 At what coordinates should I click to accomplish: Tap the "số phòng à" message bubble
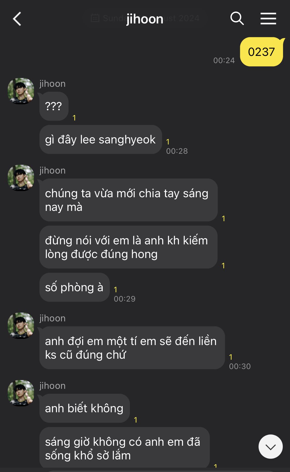74,287
